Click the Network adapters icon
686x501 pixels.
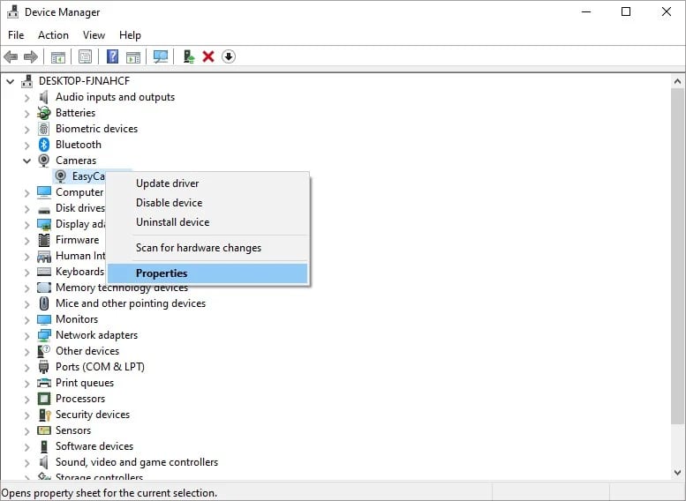(x=44, y=335)
